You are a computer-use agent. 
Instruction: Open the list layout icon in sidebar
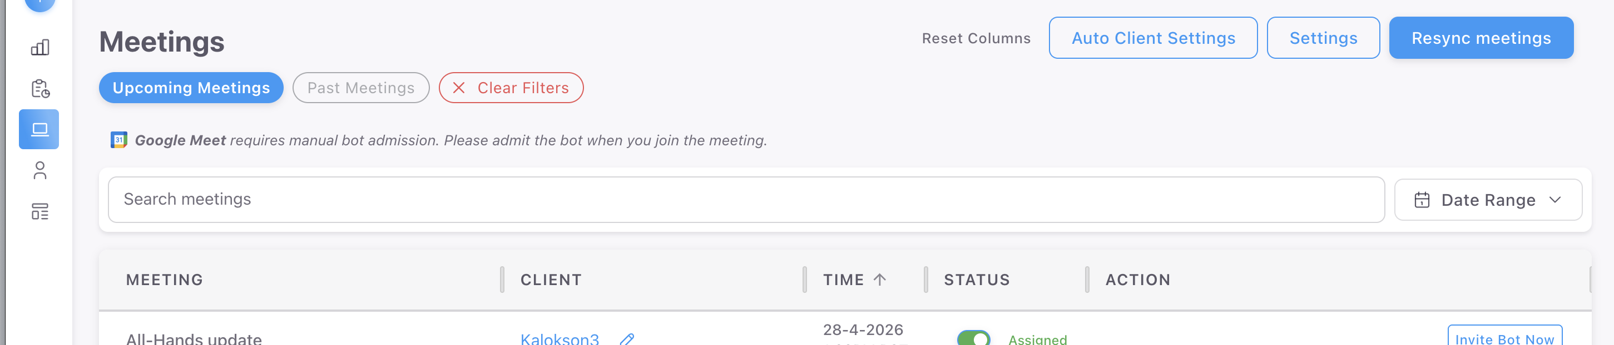[39, 212]
